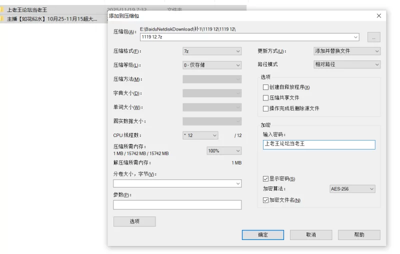Close the 添加到压缩包 dialog
The width and height of the screenshot is (400, 254).
click(x=379, y=16)
